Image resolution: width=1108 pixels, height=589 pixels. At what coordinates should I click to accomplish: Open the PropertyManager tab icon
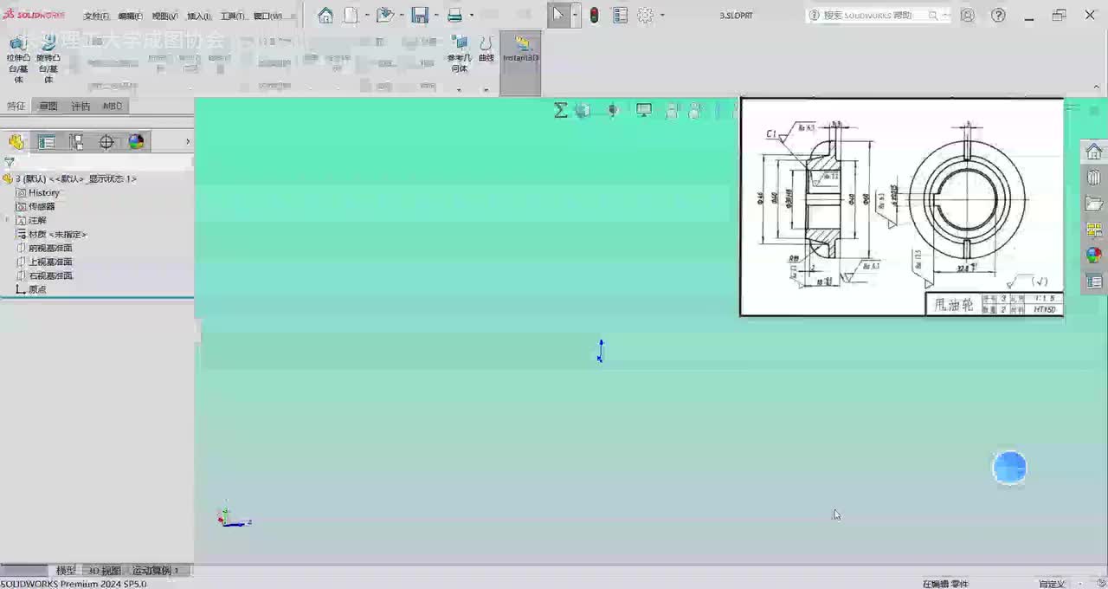coord(47,142)
